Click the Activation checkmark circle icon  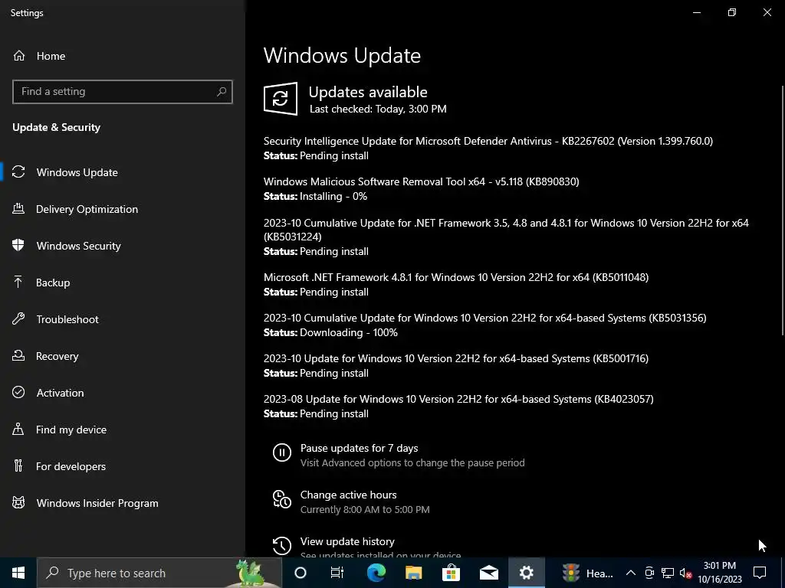pyautogui.click(x=18, y=392)
